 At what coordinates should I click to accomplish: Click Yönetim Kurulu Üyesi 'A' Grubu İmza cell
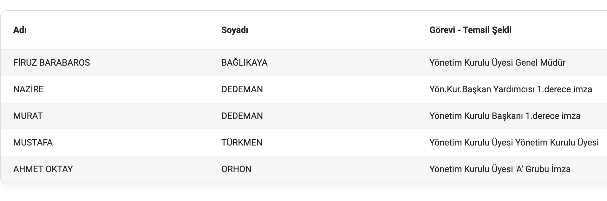click(x=500, y=169)
